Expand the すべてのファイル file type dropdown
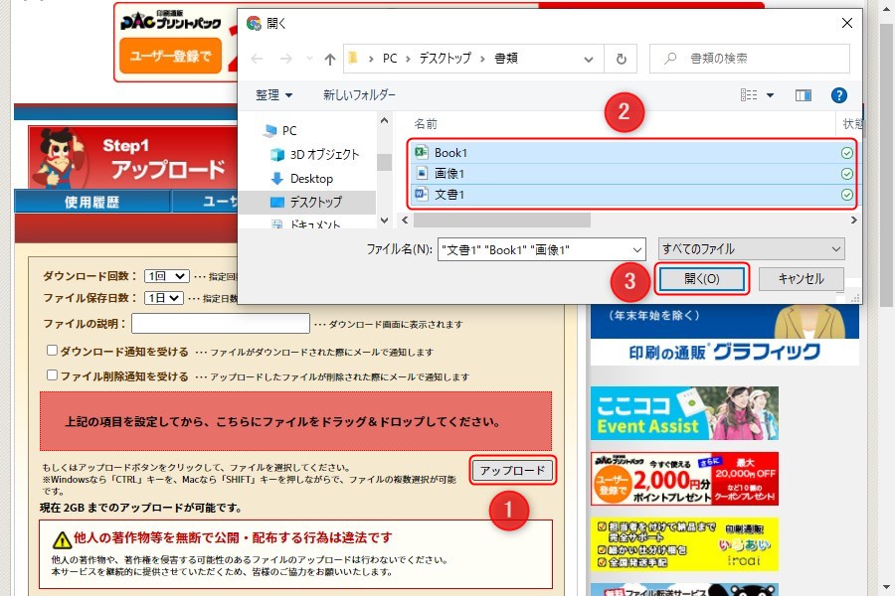The image size is (895, 596). pyautogui.click(x=752, y=249)
